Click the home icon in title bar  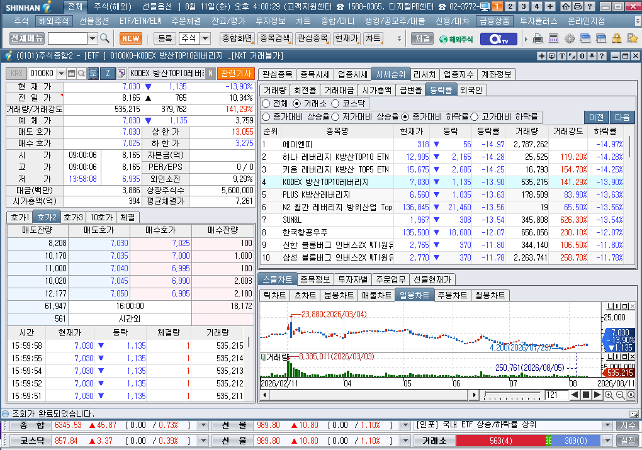coord(566,6)
